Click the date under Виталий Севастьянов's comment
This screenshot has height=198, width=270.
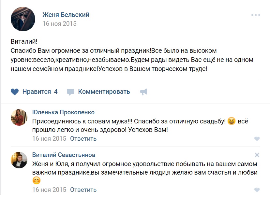point(49,190)
